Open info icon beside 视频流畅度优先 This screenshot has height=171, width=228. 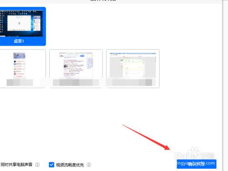pos(89,165)
